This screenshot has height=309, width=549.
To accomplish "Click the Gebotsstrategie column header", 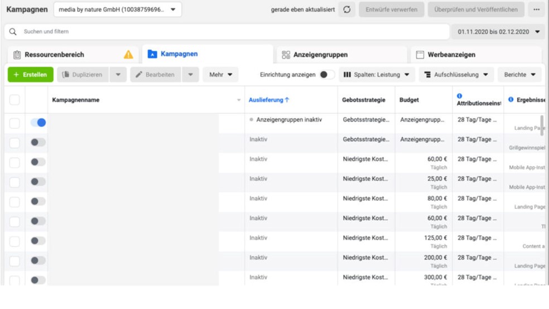I will (x=363, y=100).
